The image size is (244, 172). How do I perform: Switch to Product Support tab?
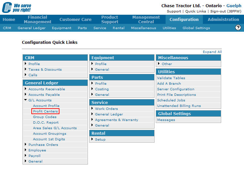(110, 20)
